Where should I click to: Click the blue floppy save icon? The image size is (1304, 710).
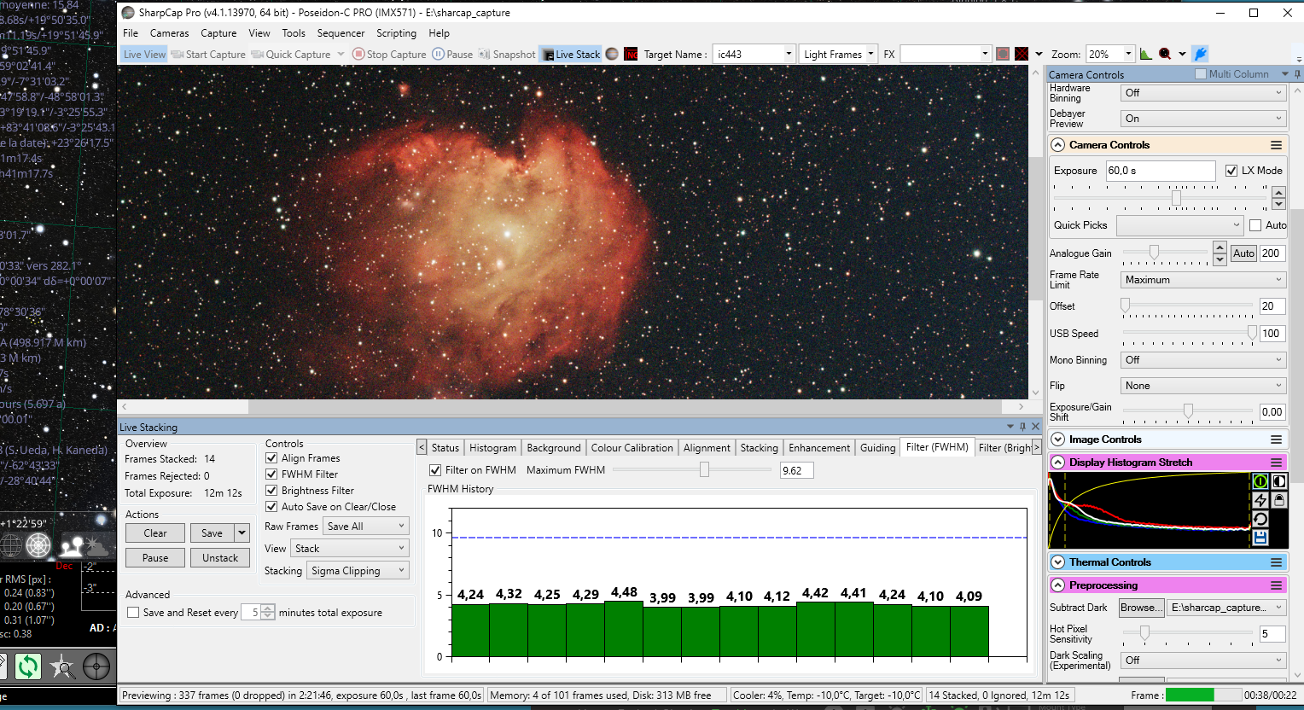point(1260,538)
